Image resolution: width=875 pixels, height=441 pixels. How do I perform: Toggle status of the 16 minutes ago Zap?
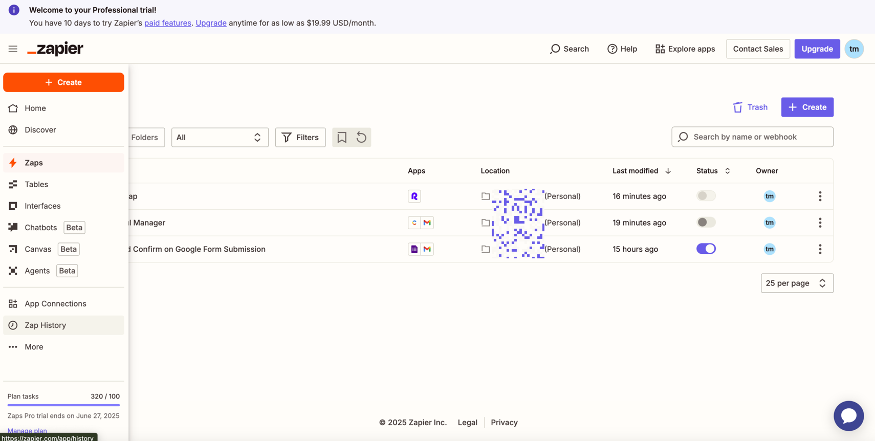[x=706, y=196]
